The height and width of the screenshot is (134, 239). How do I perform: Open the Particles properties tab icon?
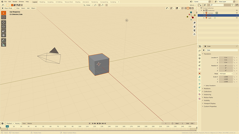[200, 80]
